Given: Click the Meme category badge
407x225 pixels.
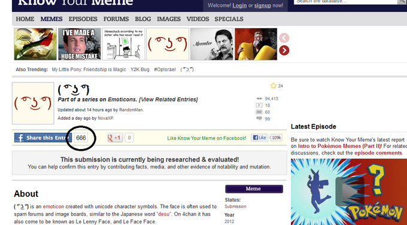Looking at the screenshot, I should pyautogui.click(x=254, y=189).
